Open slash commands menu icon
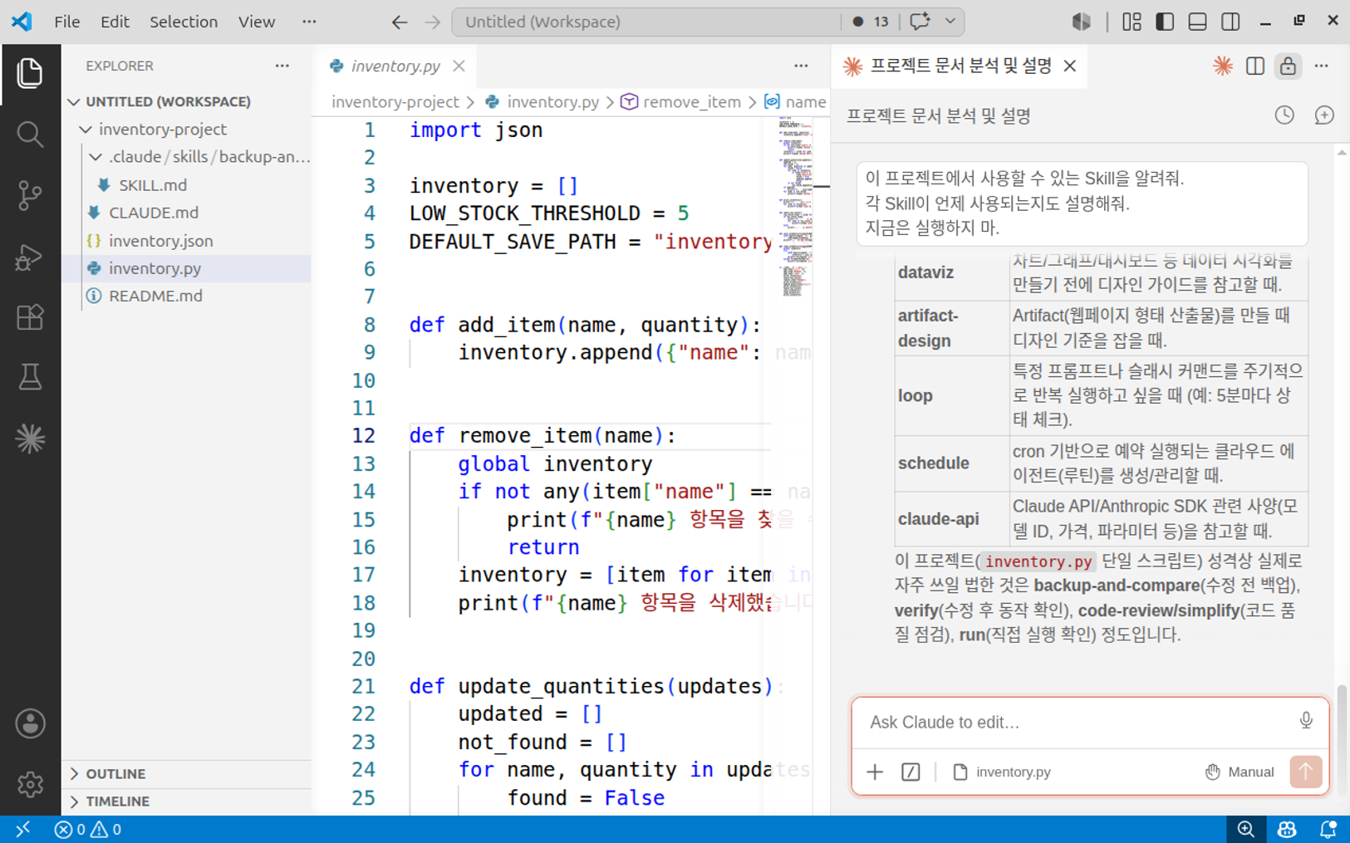This screenshot has width=1350, height=843. (x=911, y=772)
